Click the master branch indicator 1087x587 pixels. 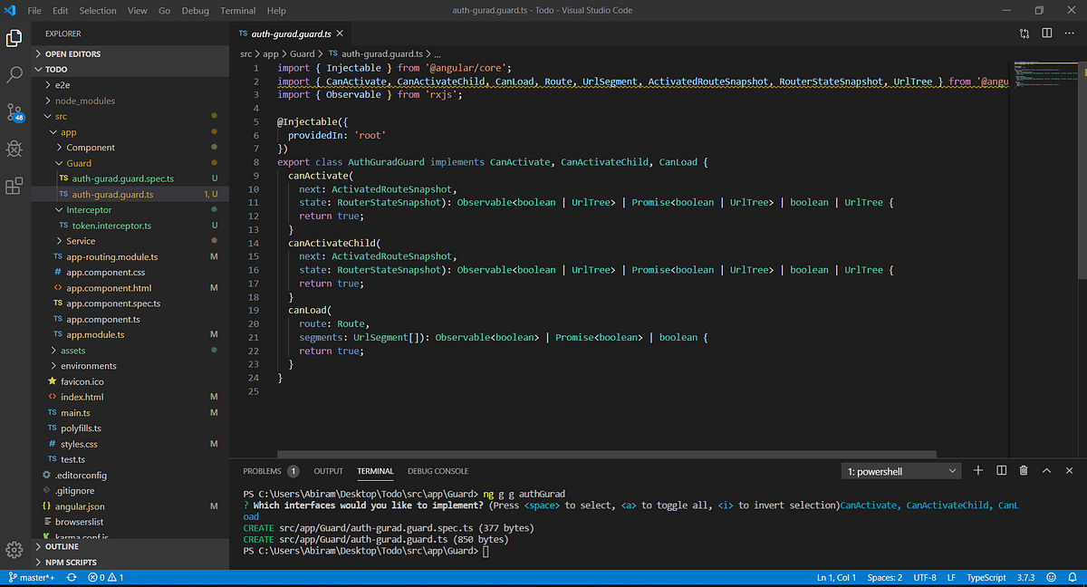tap(33, 577)
